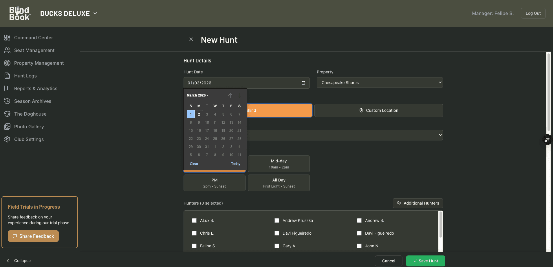Click The Doghouse dog icon
This screenshot has width=553, height=267.
click(8, 114)
